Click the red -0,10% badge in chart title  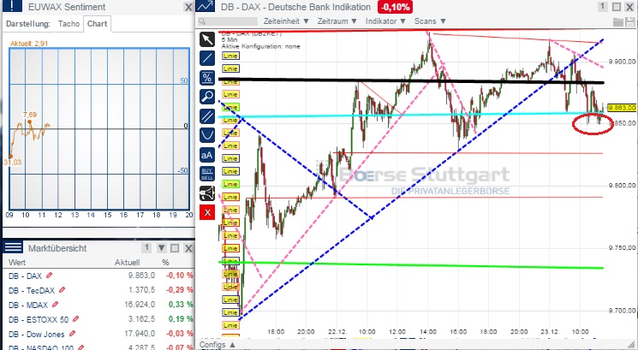click(x=395, y=7)
